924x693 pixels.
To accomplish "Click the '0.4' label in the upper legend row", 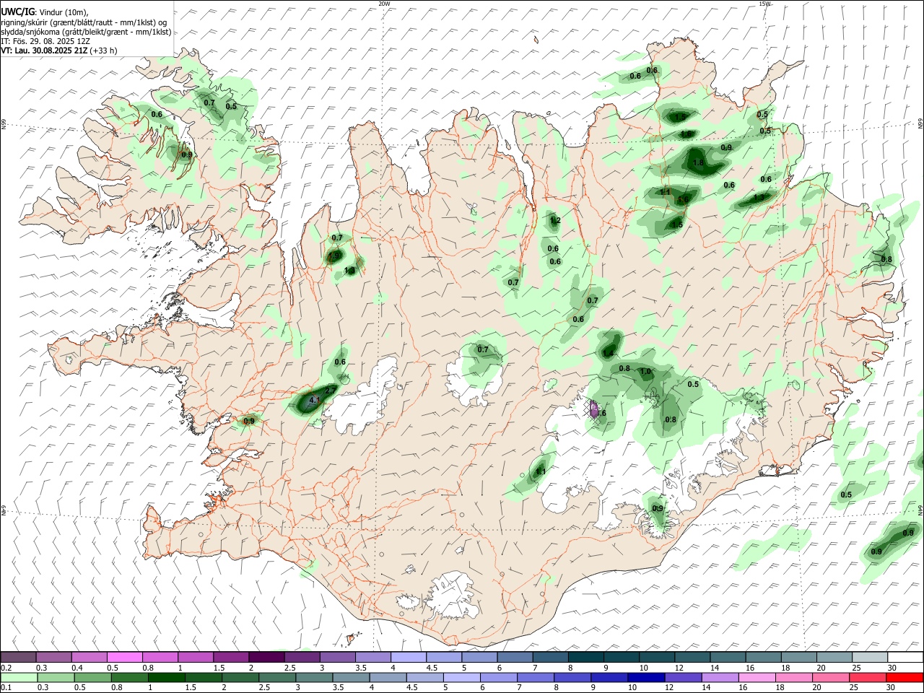I will [x=77, y=668].
